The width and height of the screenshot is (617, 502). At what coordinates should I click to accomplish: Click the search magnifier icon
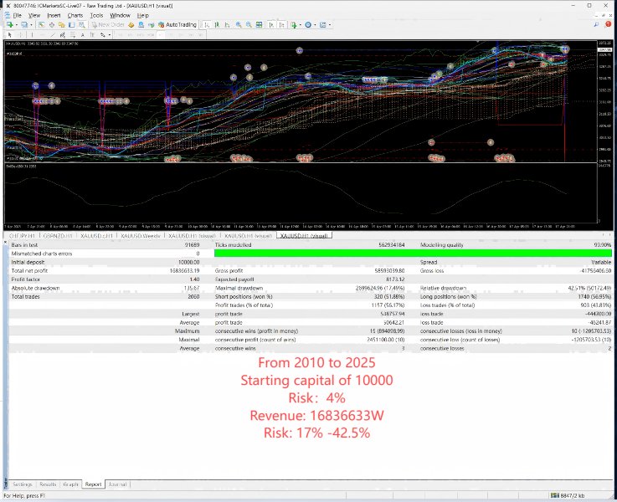click(597, 24)
